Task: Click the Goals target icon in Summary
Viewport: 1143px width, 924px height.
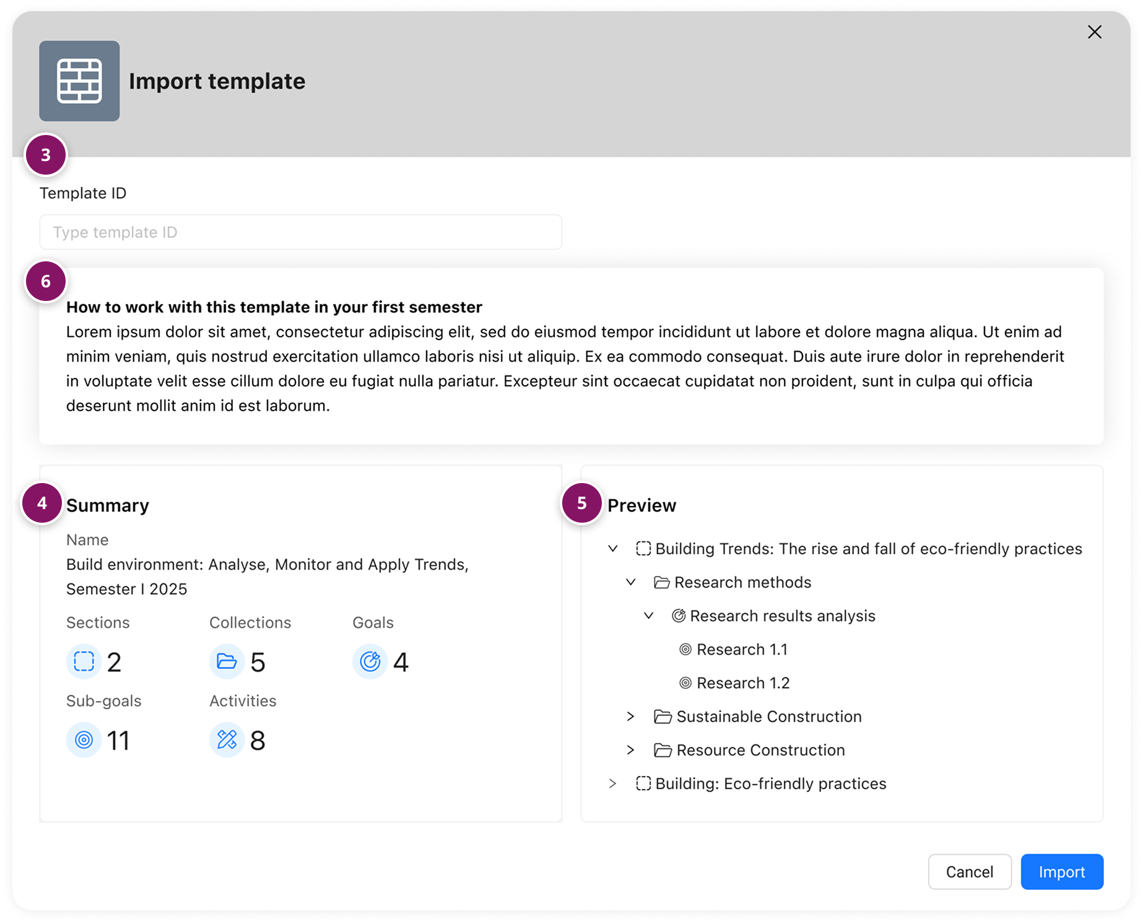Action: [x=370, y=661]
